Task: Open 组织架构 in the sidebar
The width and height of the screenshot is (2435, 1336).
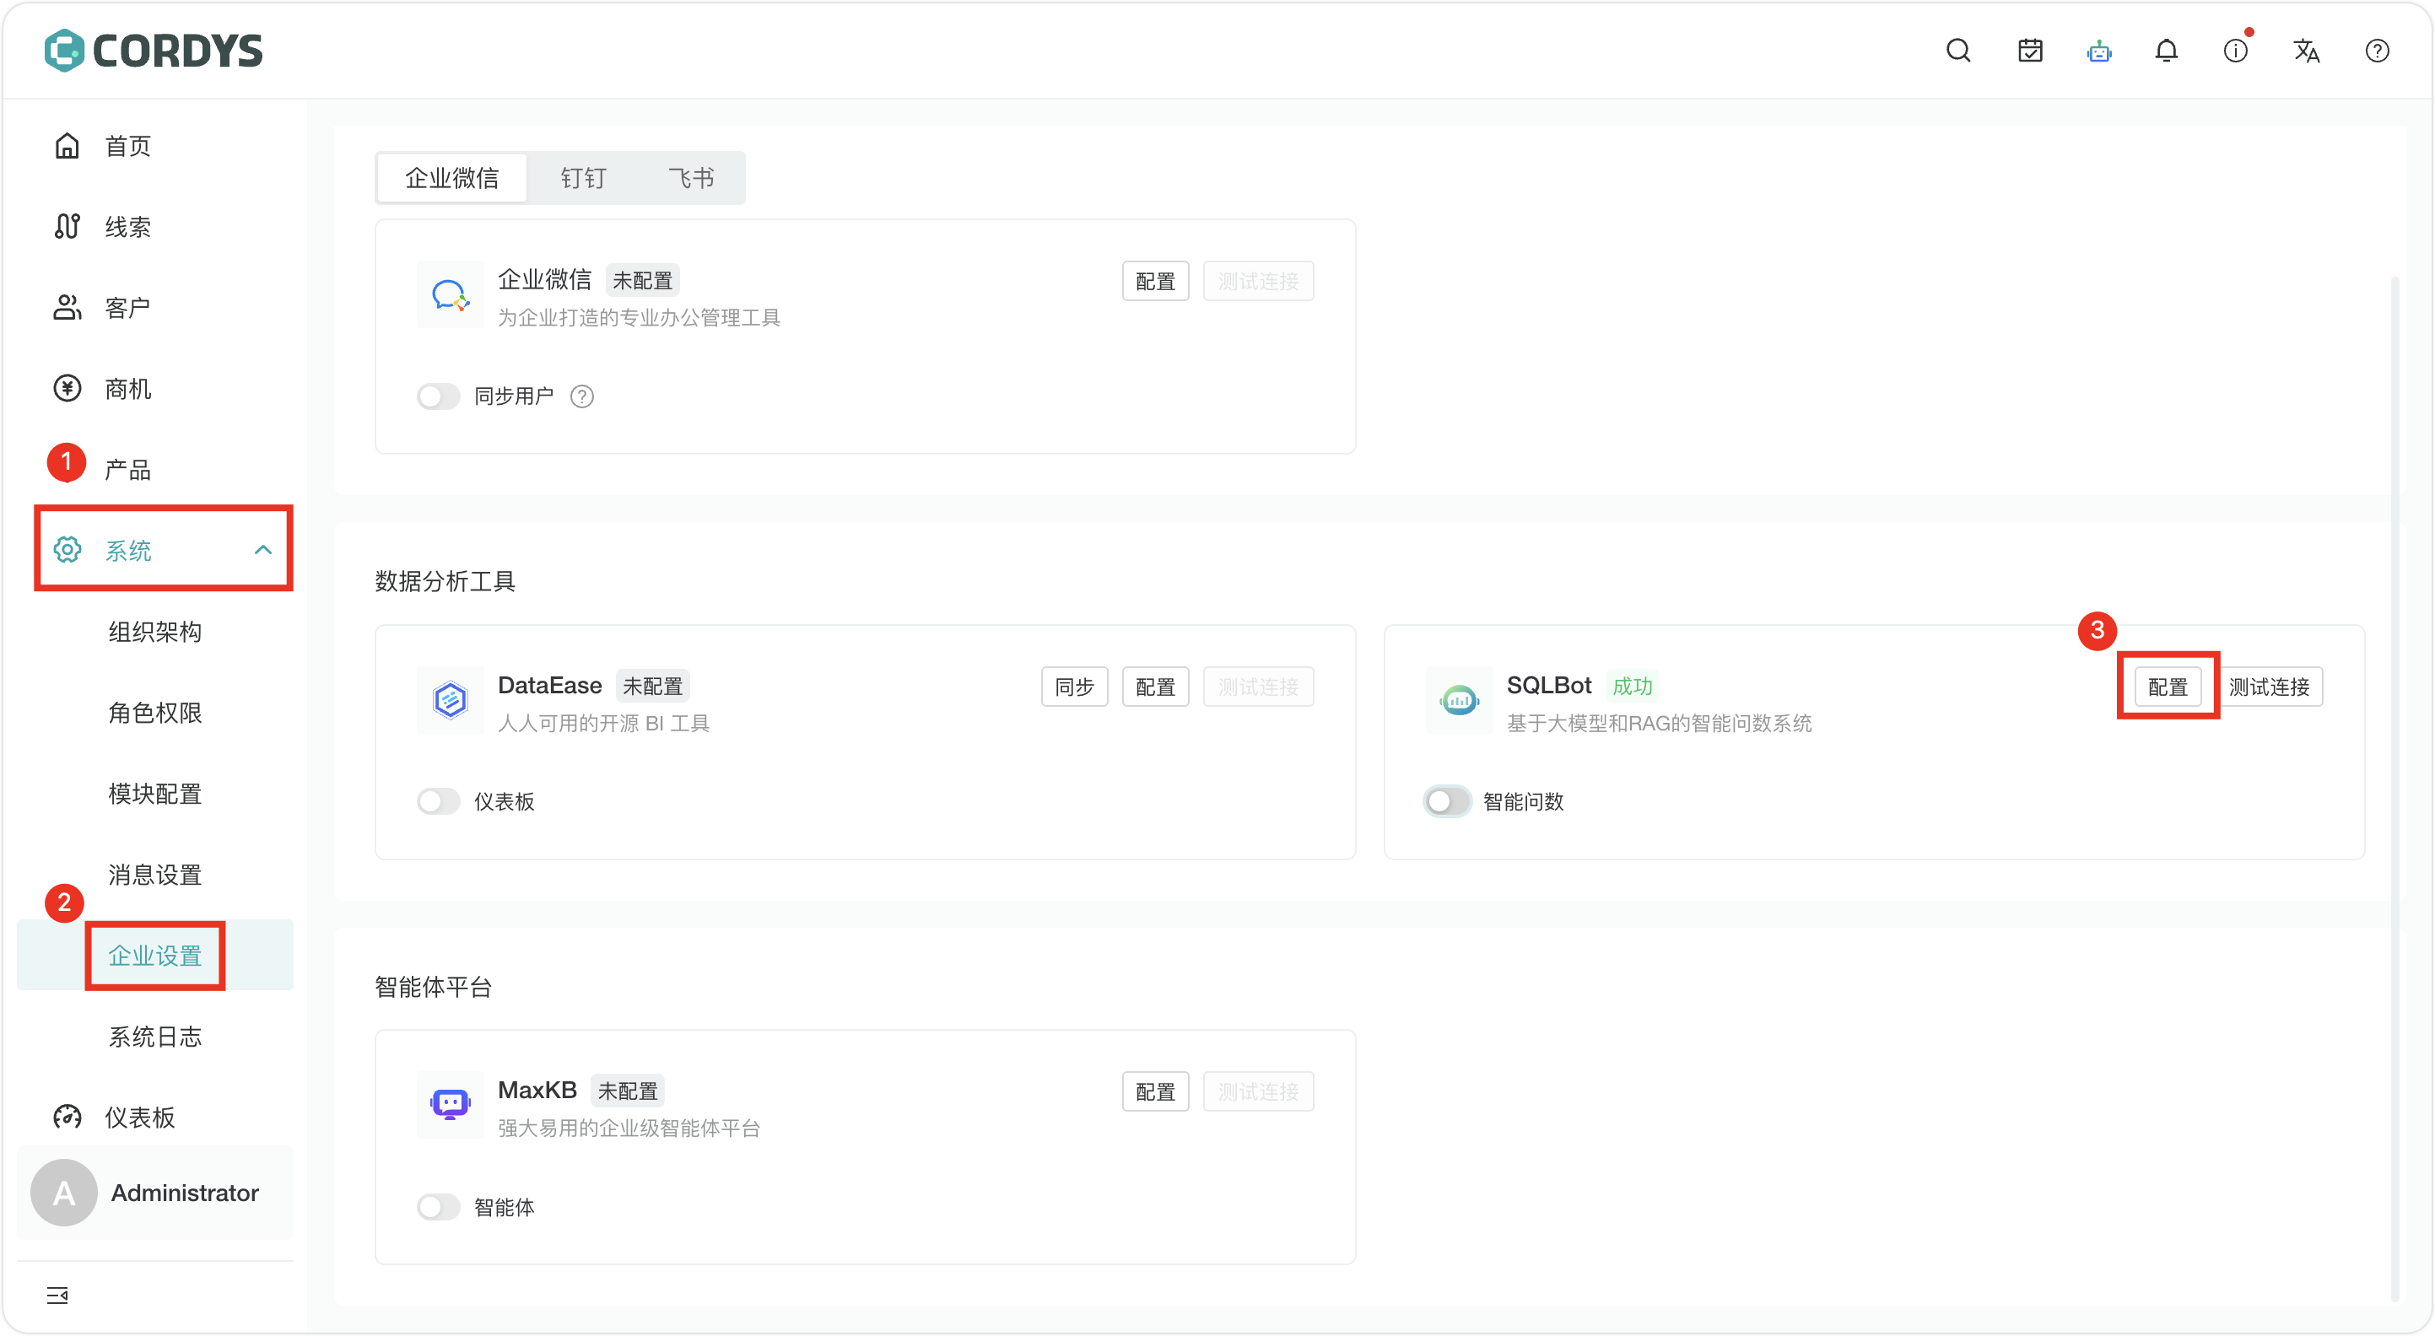Action: pos(155,631)
